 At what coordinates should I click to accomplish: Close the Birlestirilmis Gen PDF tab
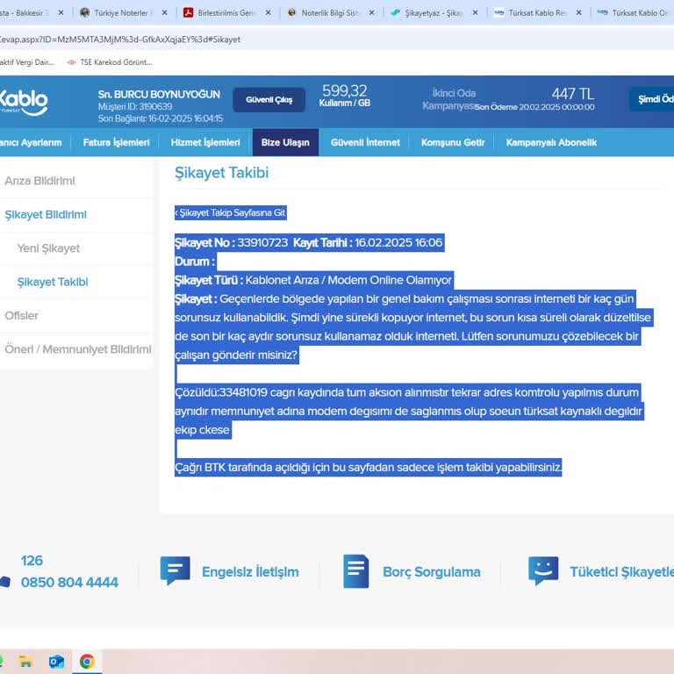[268, 13]
